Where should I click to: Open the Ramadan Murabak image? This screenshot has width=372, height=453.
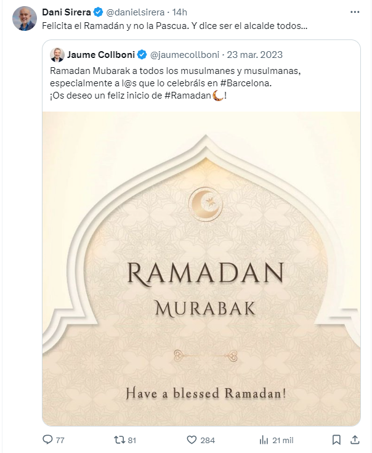[x=201, y=268]
